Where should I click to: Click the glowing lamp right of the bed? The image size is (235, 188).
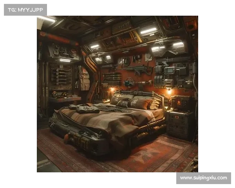point(169,91)
